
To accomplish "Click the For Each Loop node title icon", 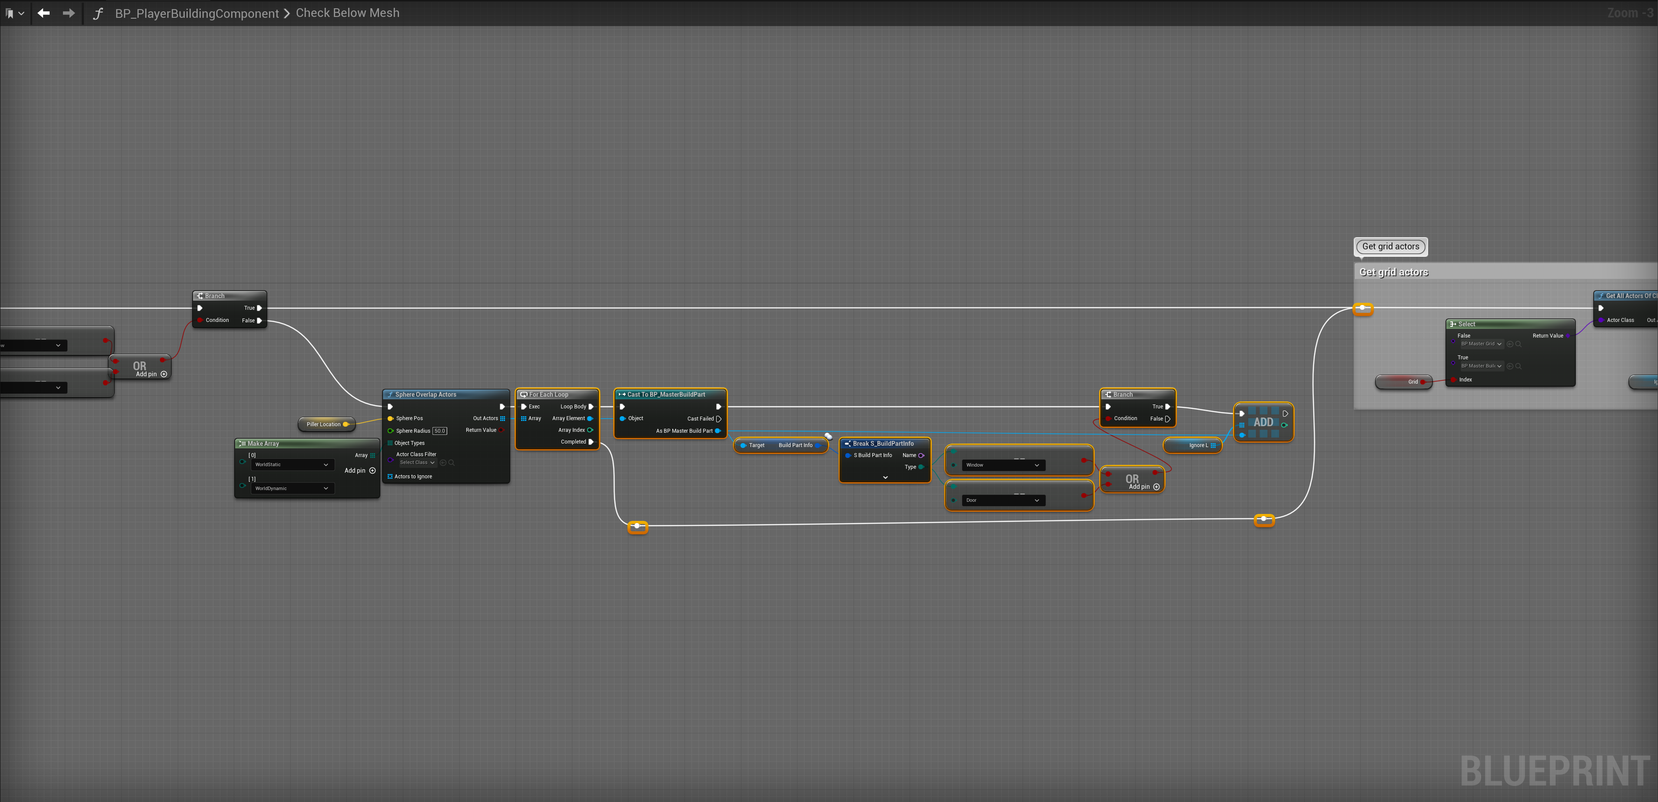I will pyautogui.click(x=523, y=394).
